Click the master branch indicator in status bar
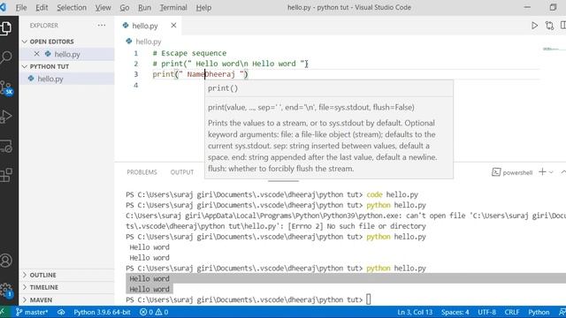 click(x=32, y=312)
